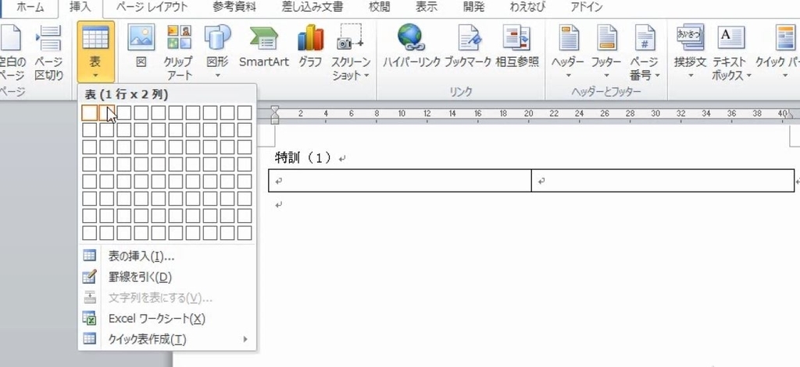Viewport: 800px width, 367px height.
Task: Switch to the 挿入 tab
Action: point(79,8)
